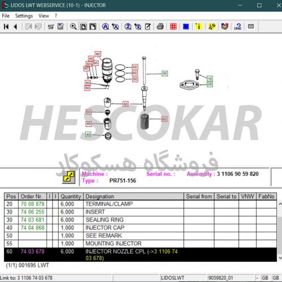Open the edit note pencil icon

(148, 27)
